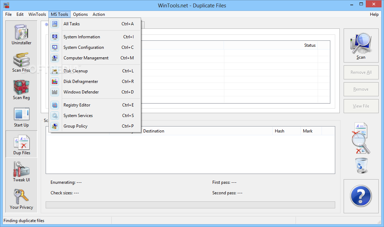Click the Mark column header

(x=311, y=131)
